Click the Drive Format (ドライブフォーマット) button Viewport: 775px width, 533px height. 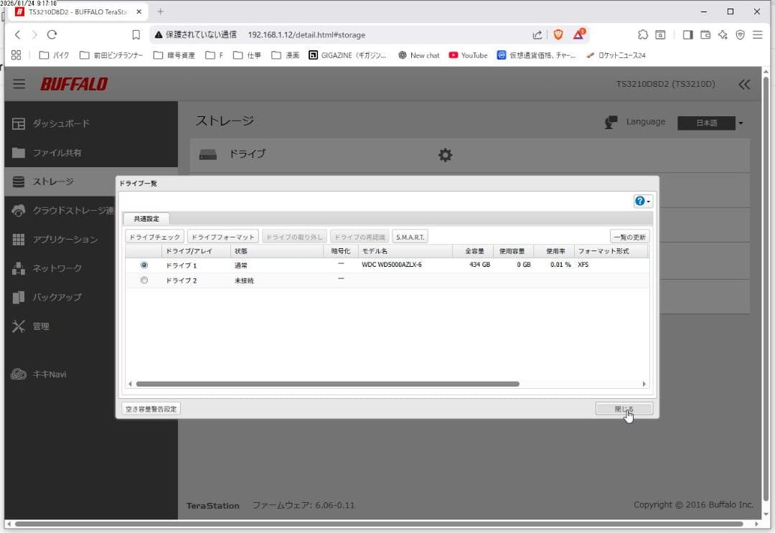pyautogui.click(x=223, y=237)
